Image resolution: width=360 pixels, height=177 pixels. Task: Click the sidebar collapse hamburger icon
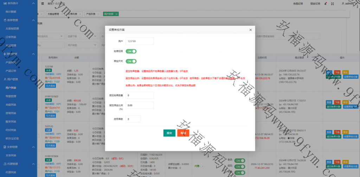43,4
